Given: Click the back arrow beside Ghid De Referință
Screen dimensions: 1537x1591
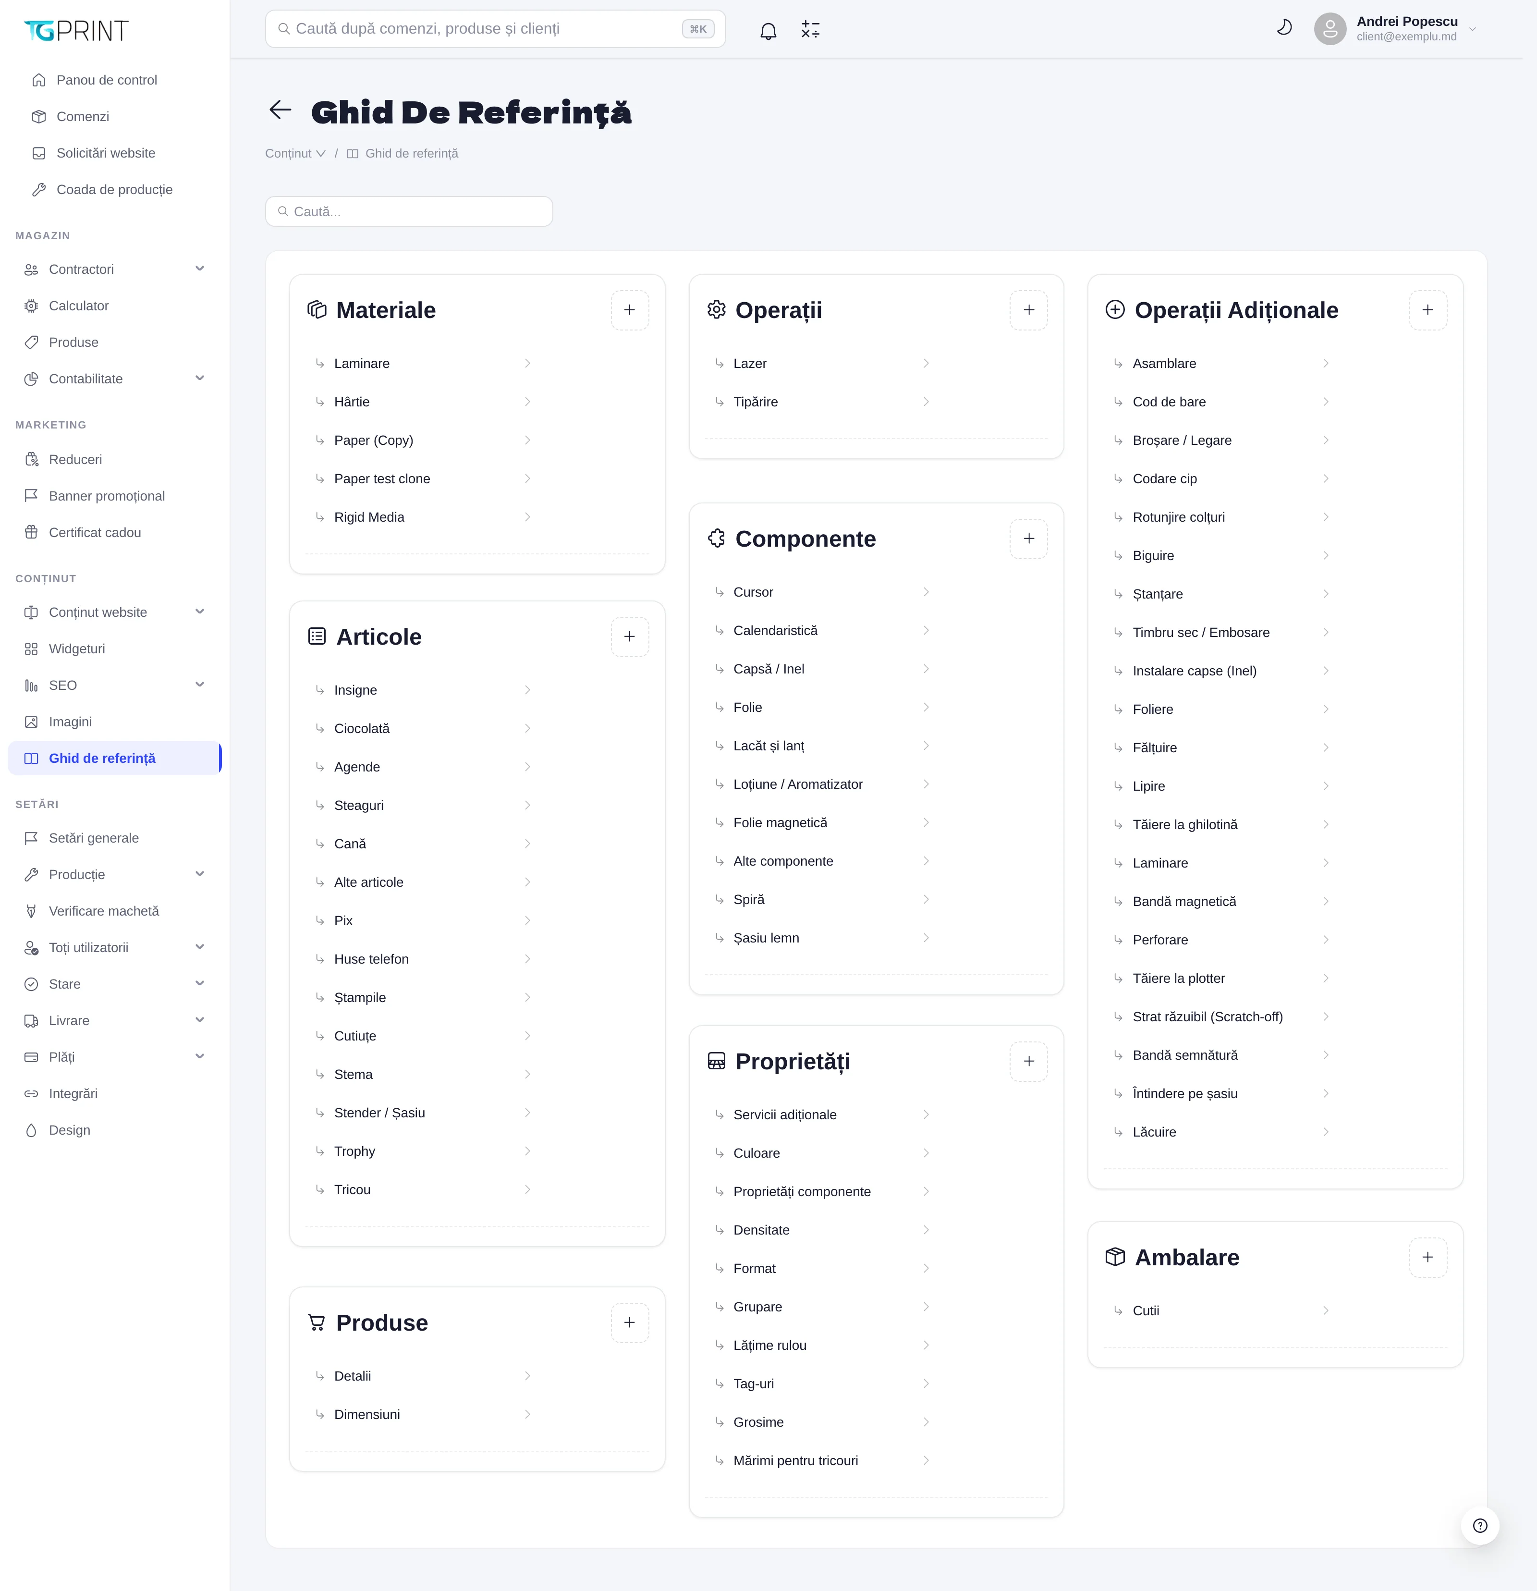Looking at the screenshot, I should [x=280, y=110].
